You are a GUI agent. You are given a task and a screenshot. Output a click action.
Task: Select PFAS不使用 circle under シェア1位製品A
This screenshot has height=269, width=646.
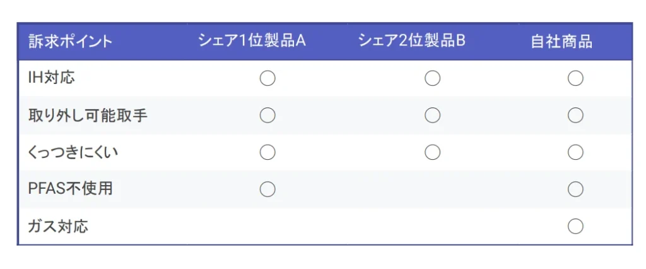tap(267, 189)
